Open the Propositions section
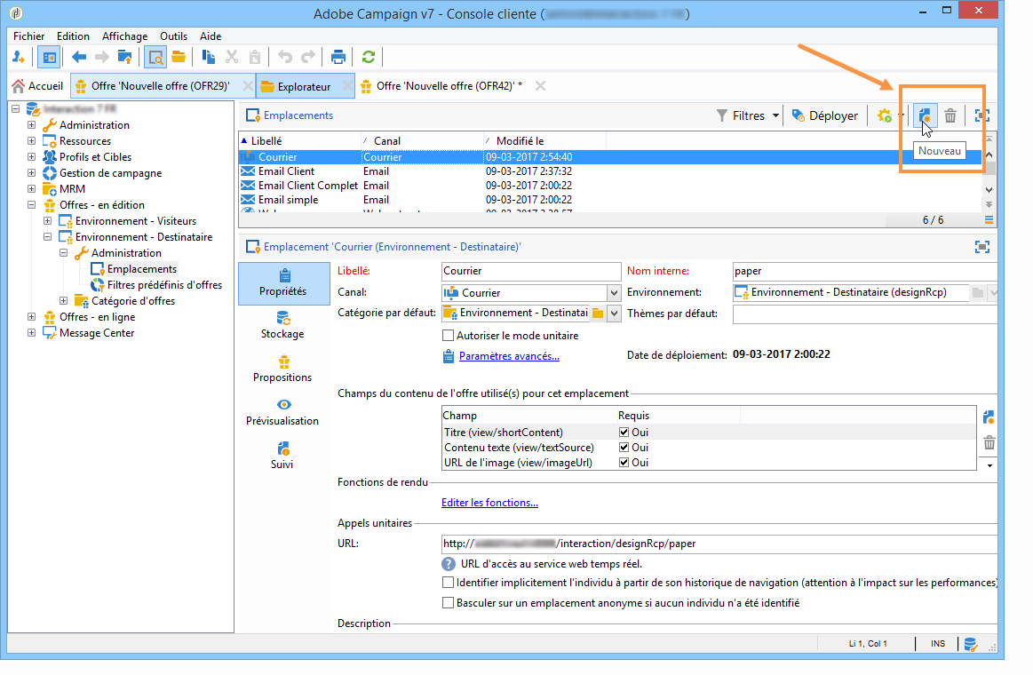The image size is (1033, 675). [282, 369]
